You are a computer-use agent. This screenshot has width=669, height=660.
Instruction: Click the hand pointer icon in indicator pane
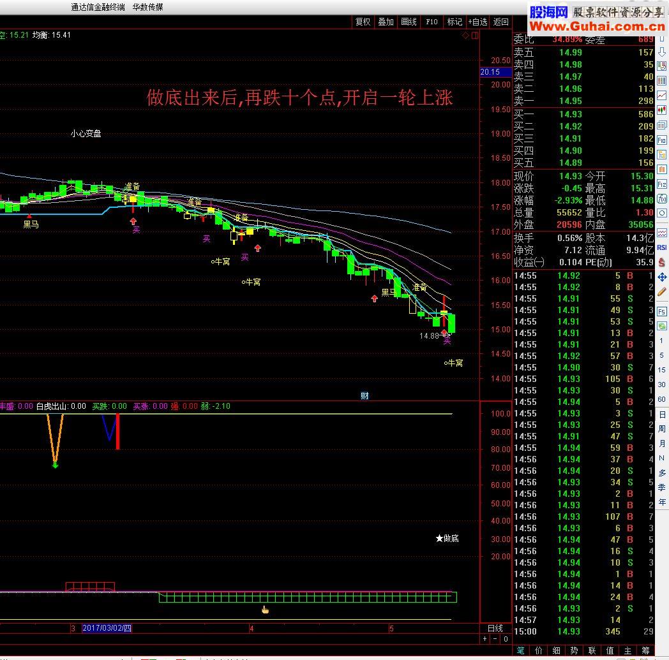click(265, 610)
